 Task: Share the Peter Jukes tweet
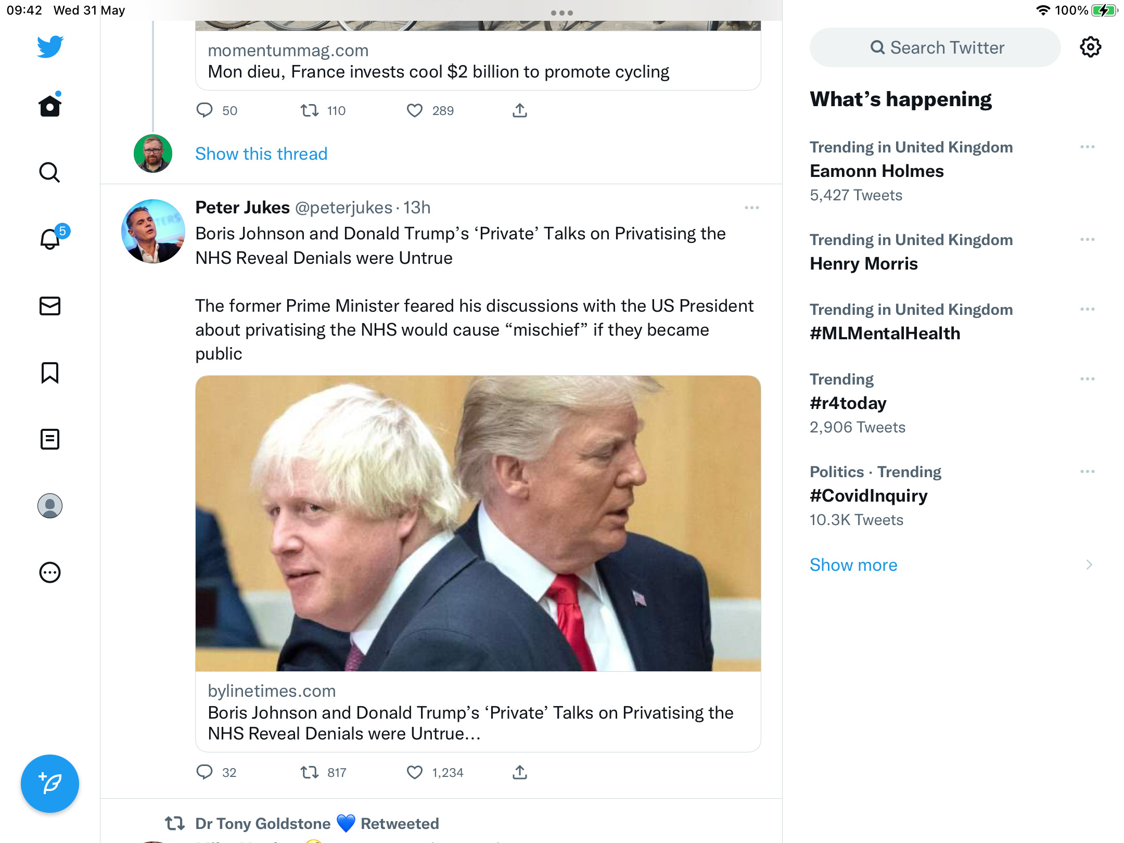pyautogui.click(x=520, y=772)
